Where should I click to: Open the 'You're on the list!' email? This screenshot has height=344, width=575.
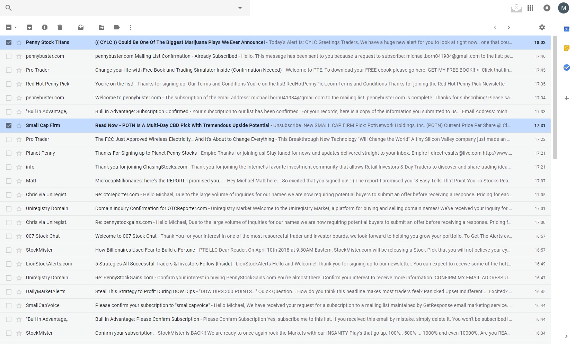point(275,84)
